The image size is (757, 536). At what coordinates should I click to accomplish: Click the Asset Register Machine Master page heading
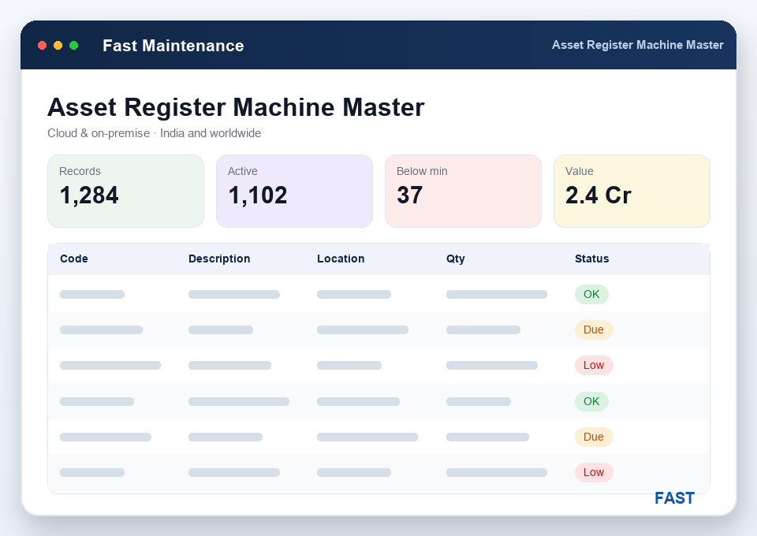[x=236, y=107]
